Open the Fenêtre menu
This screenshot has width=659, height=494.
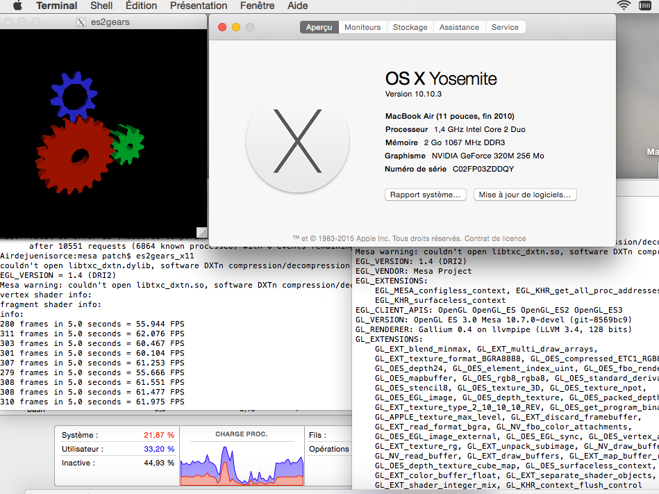point(257,6)
